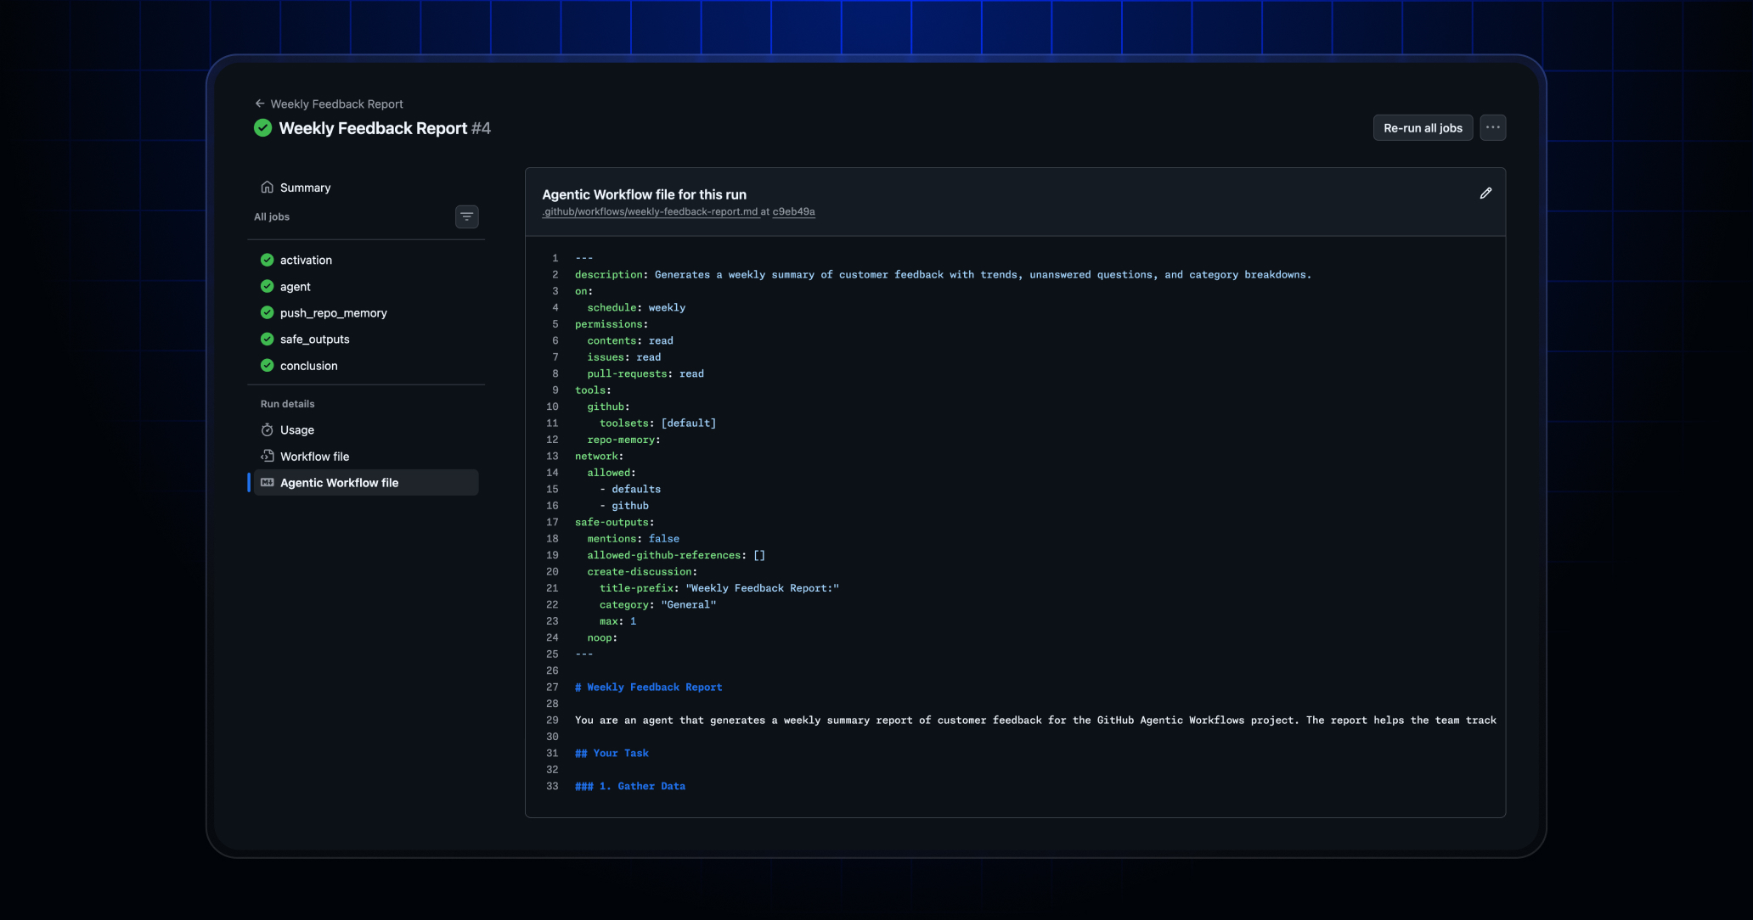Switch to the Usage run details tab
The height and width of the screenshot is (920, 1753).
tap(296, 430)
